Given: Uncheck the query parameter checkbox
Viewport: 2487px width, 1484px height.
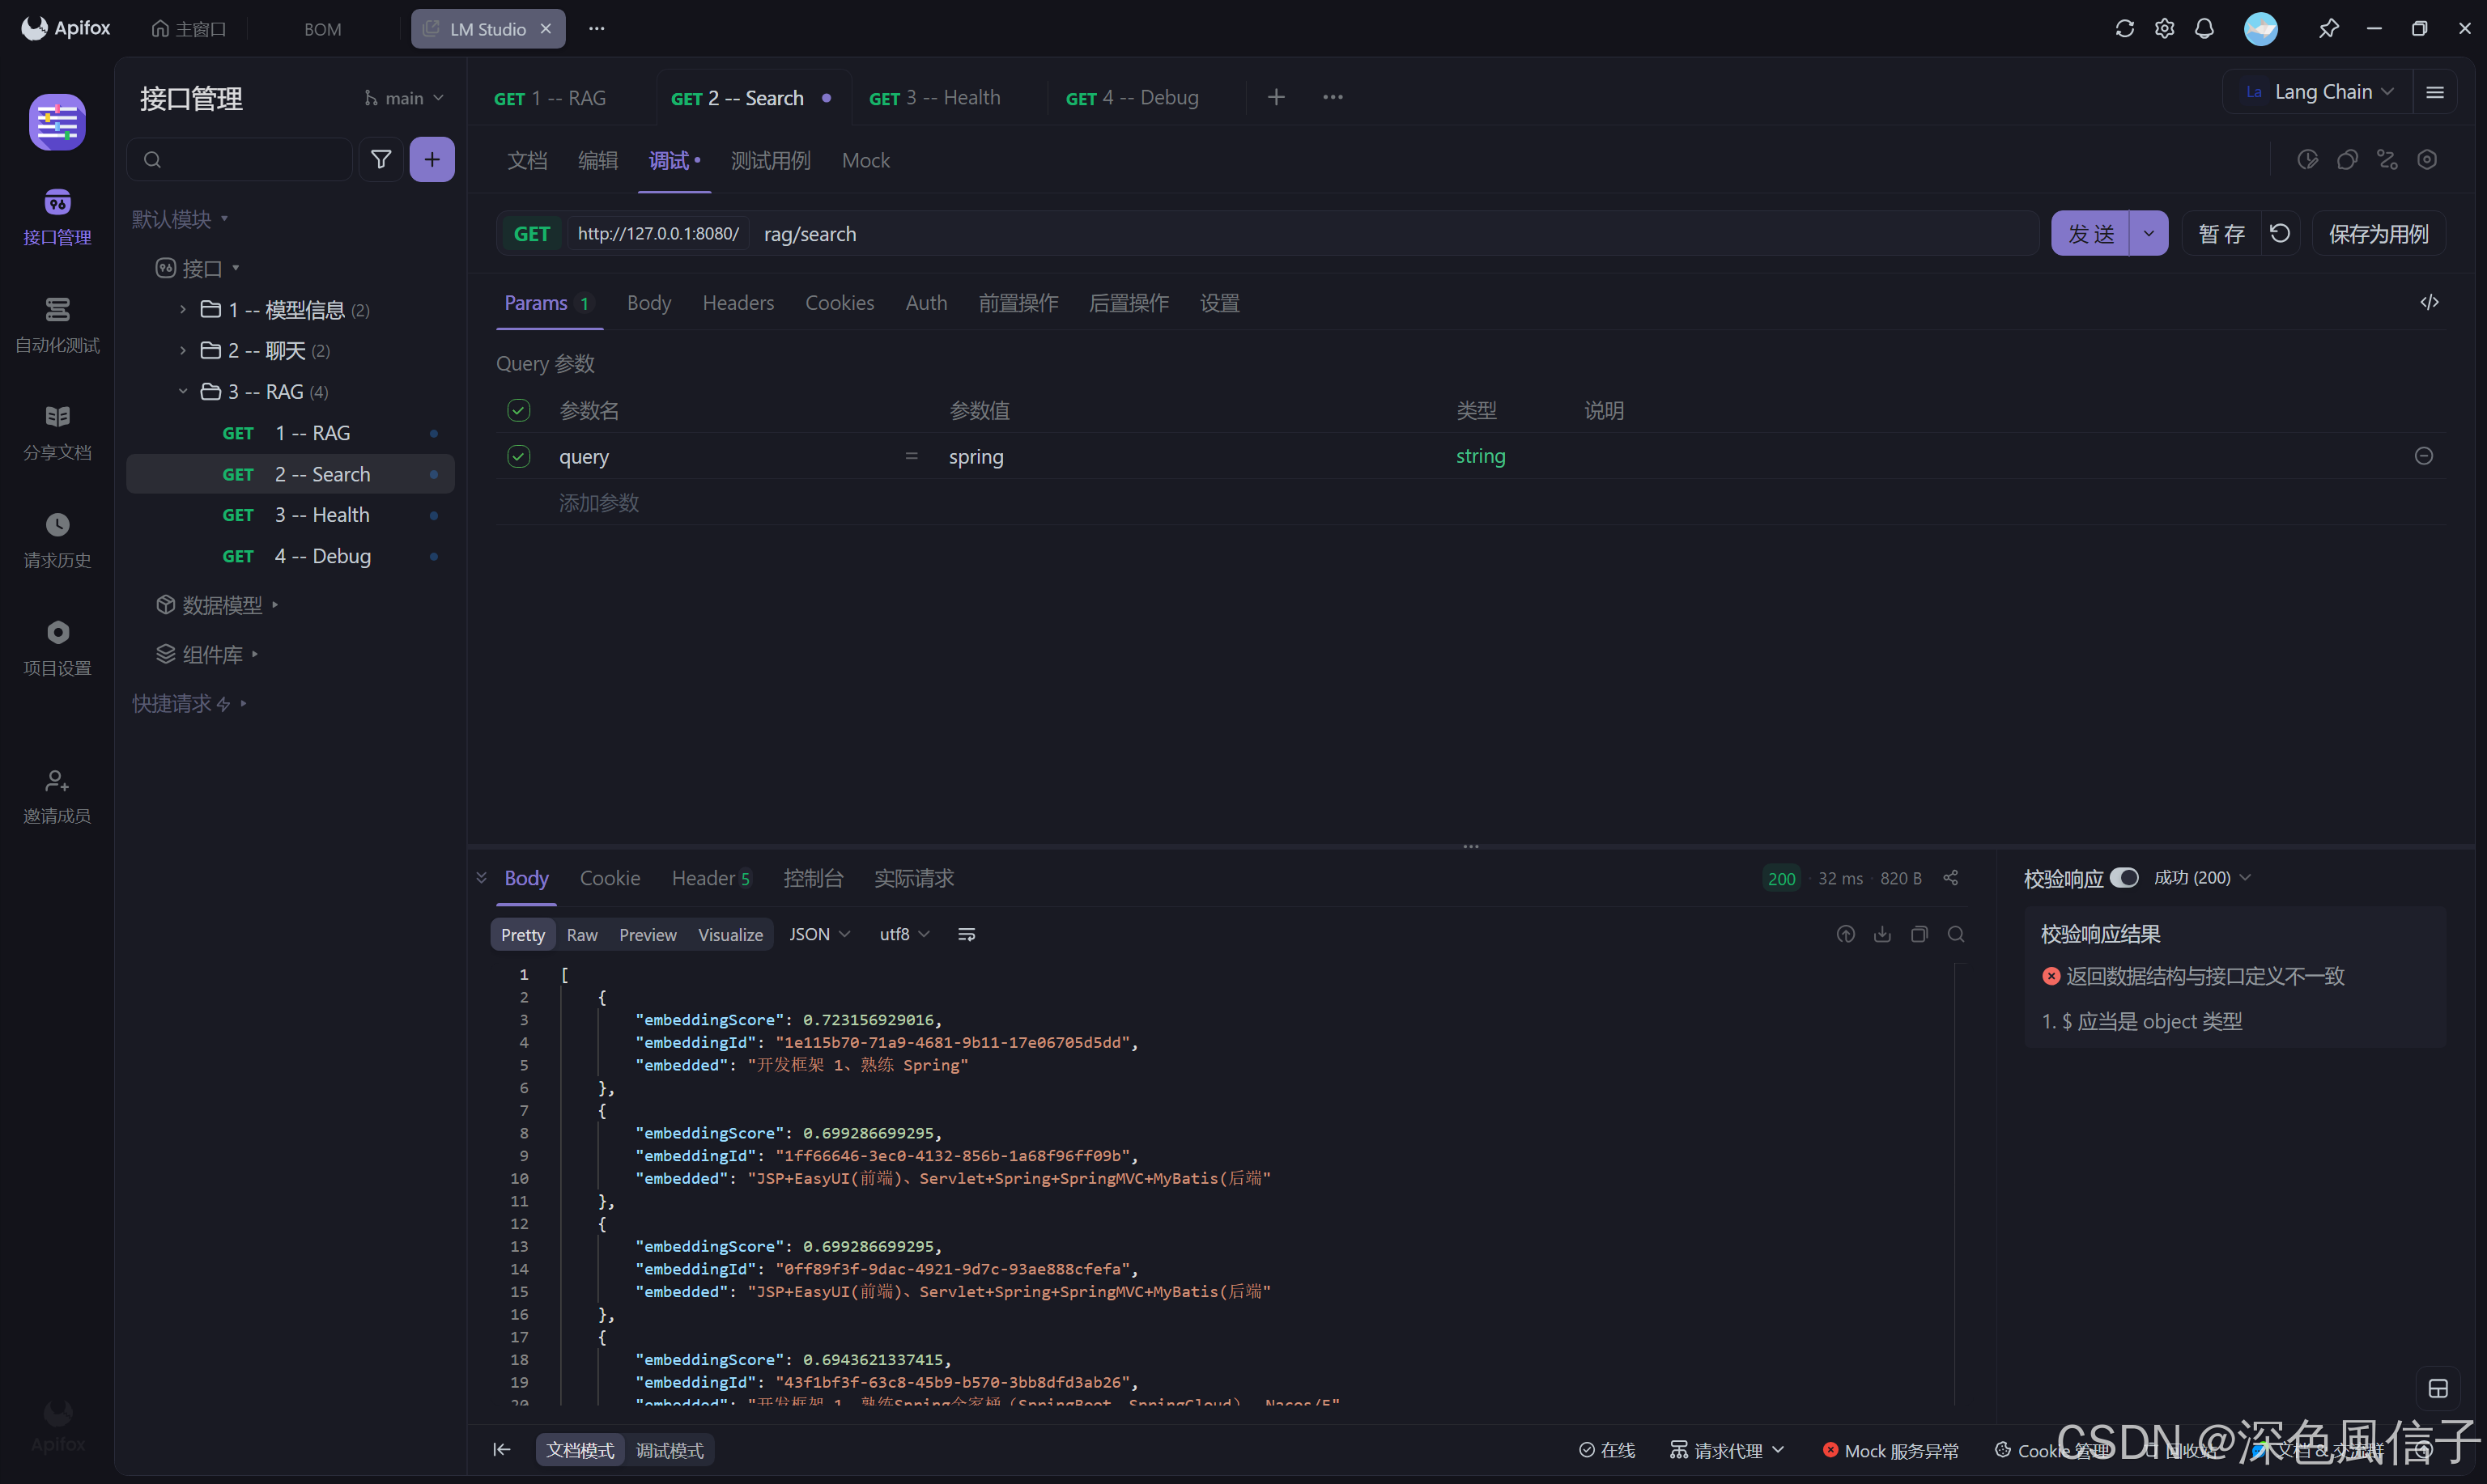Looking at the screenshot, I should tap(518, 456).
